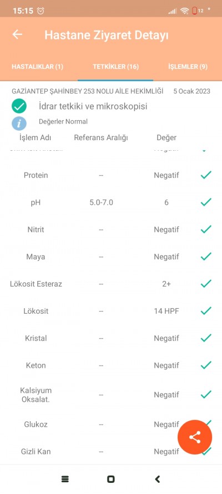Tap the Android back navigation icon
This screenshot has height=494, width=222.
coord(158,479)
